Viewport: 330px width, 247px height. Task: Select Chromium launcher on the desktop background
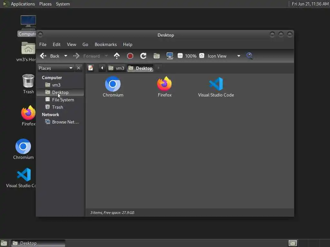pos(23,149)
